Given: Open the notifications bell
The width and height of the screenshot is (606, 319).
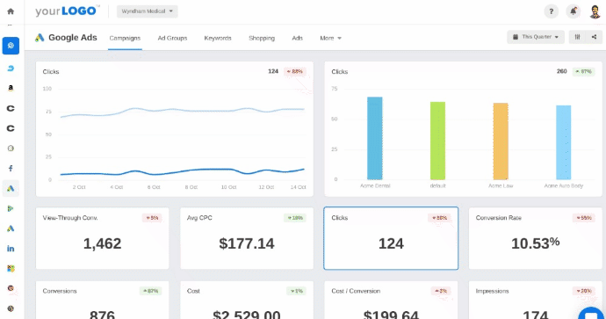Looking at the screenshot, I should [x=574, y=11].
